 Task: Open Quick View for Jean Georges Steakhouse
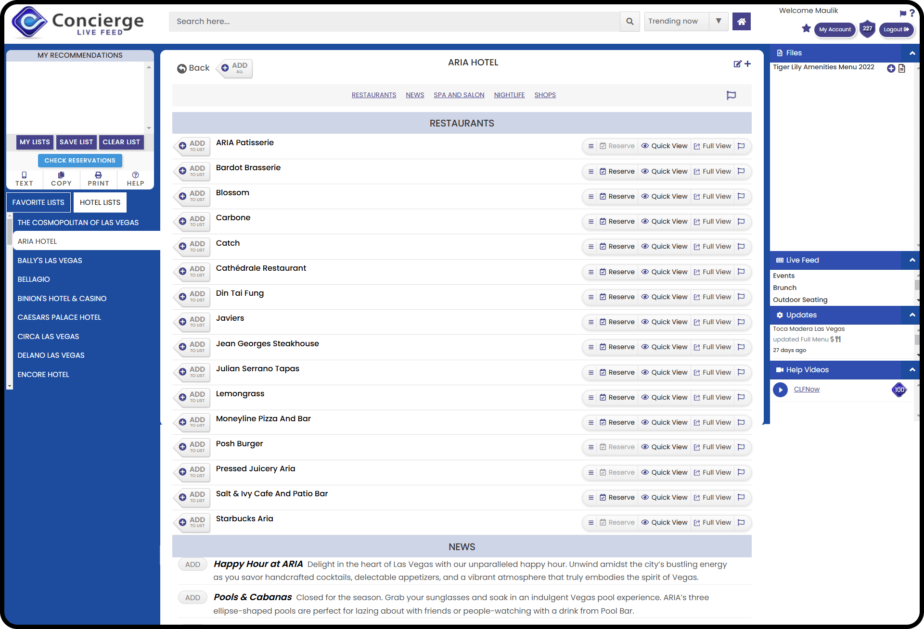664,347
